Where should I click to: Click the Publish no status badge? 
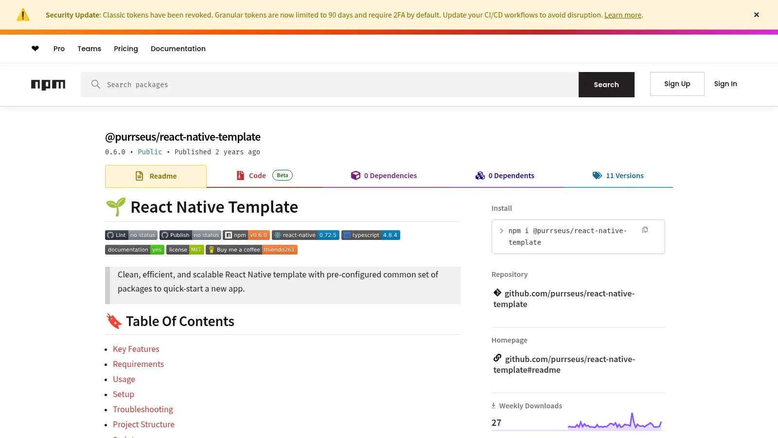coord(190,235)
